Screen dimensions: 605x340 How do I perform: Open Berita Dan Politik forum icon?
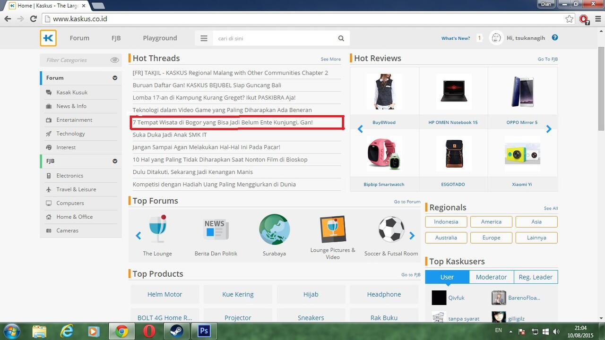[216, 229]
